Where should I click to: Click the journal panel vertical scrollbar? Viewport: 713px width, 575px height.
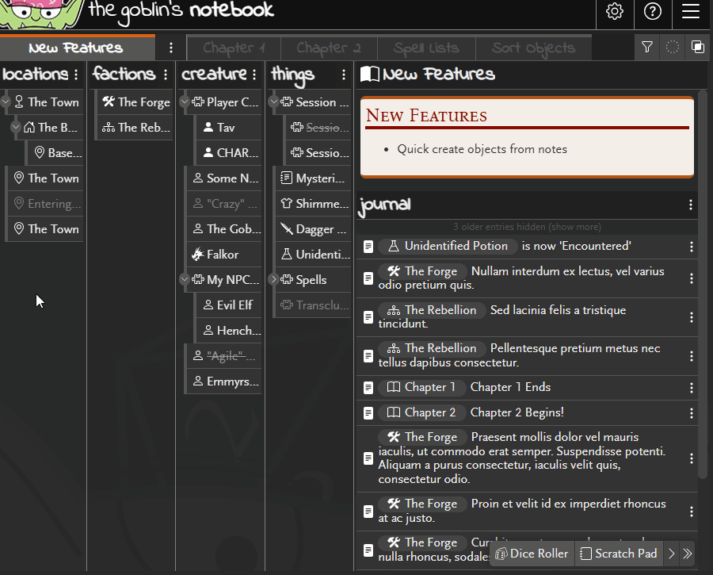click(x=702, y=317)
